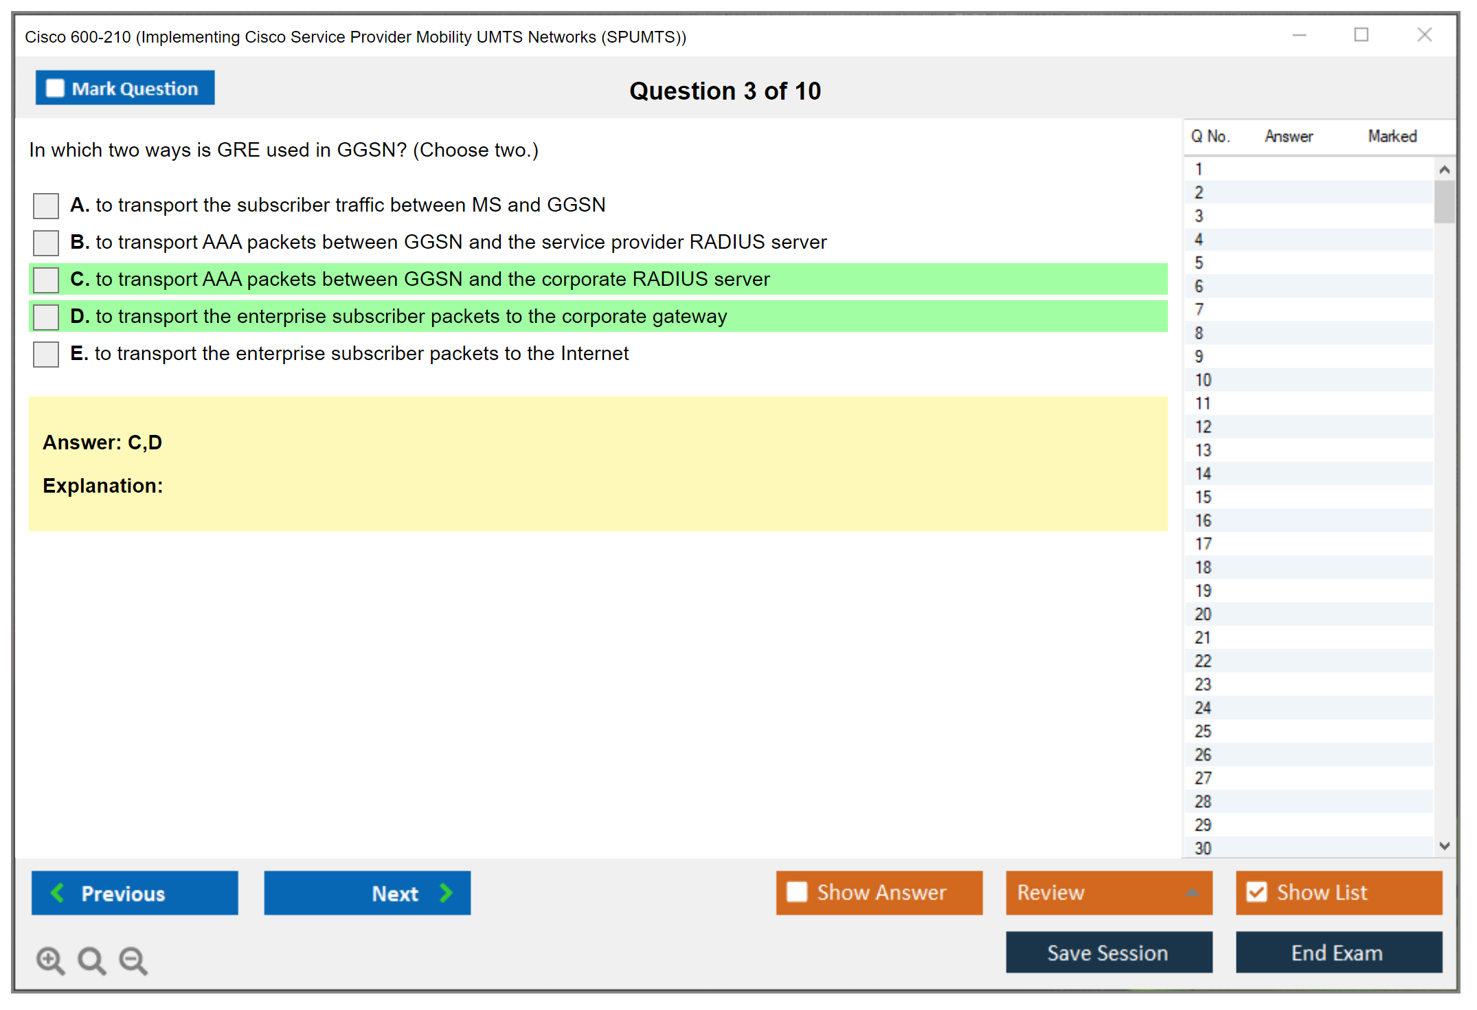This screenshot has width=1477, height=1010.
Task: Go to the Next question
Action: click(x=368, y=893)
